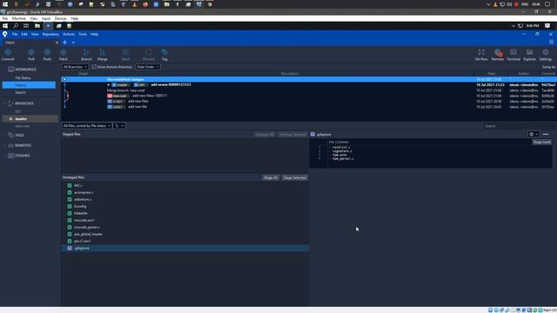557x313 pixels.
Task: Open the Sourcetree File menu
Action: [x=15, y=34]
